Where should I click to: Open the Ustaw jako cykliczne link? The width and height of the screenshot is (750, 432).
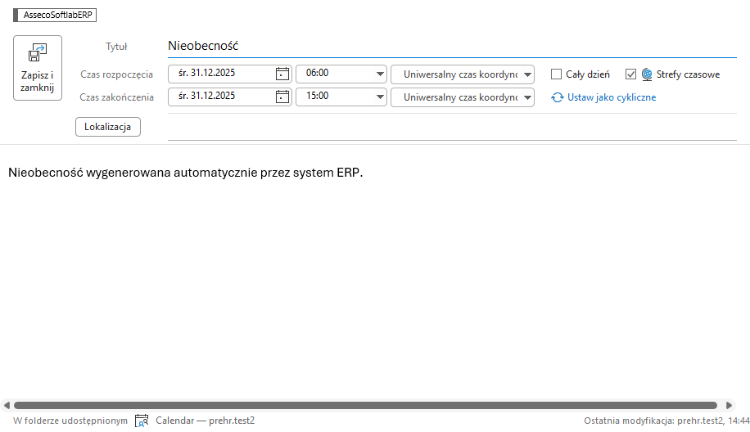tap(612, 97)
